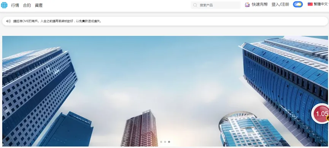The image size is (329, 148).
Task: Open the 行情 market menu
Action: click(x=15, y=5)
